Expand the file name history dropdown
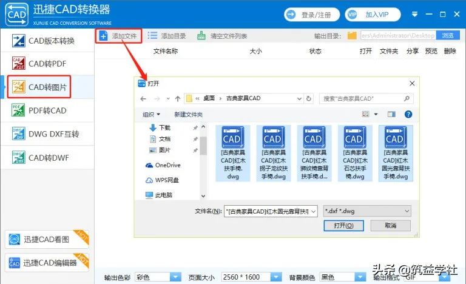Image resolution: width=466 pixels, height=284 pixels. point(314,211)
